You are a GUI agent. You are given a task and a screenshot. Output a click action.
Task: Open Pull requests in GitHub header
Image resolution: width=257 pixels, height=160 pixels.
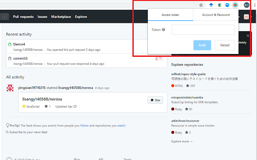(23, 17)
